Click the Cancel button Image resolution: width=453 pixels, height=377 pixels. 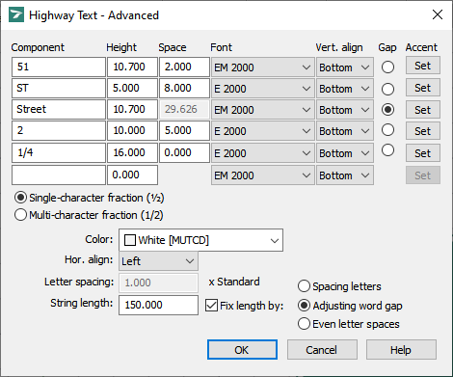322,350
